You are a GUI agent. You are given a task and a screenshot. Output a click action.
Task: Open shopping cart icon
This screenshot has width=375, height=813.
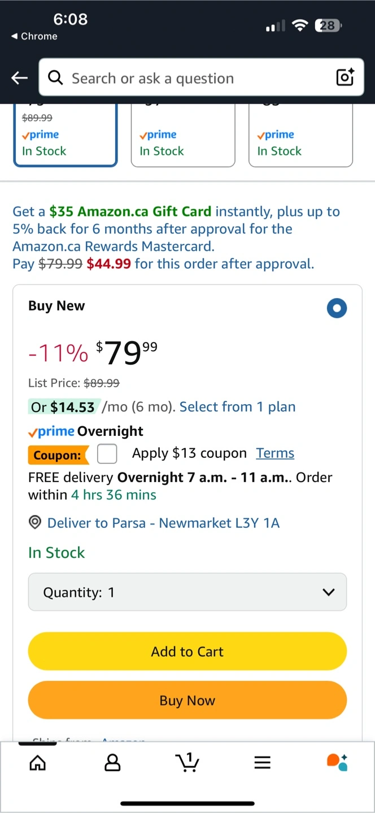pyautogui.click(x=188, y=762)
